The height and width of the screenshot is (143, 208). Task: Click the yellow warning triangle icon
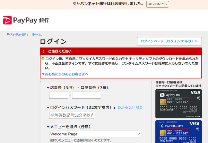(x=43, y=58)
